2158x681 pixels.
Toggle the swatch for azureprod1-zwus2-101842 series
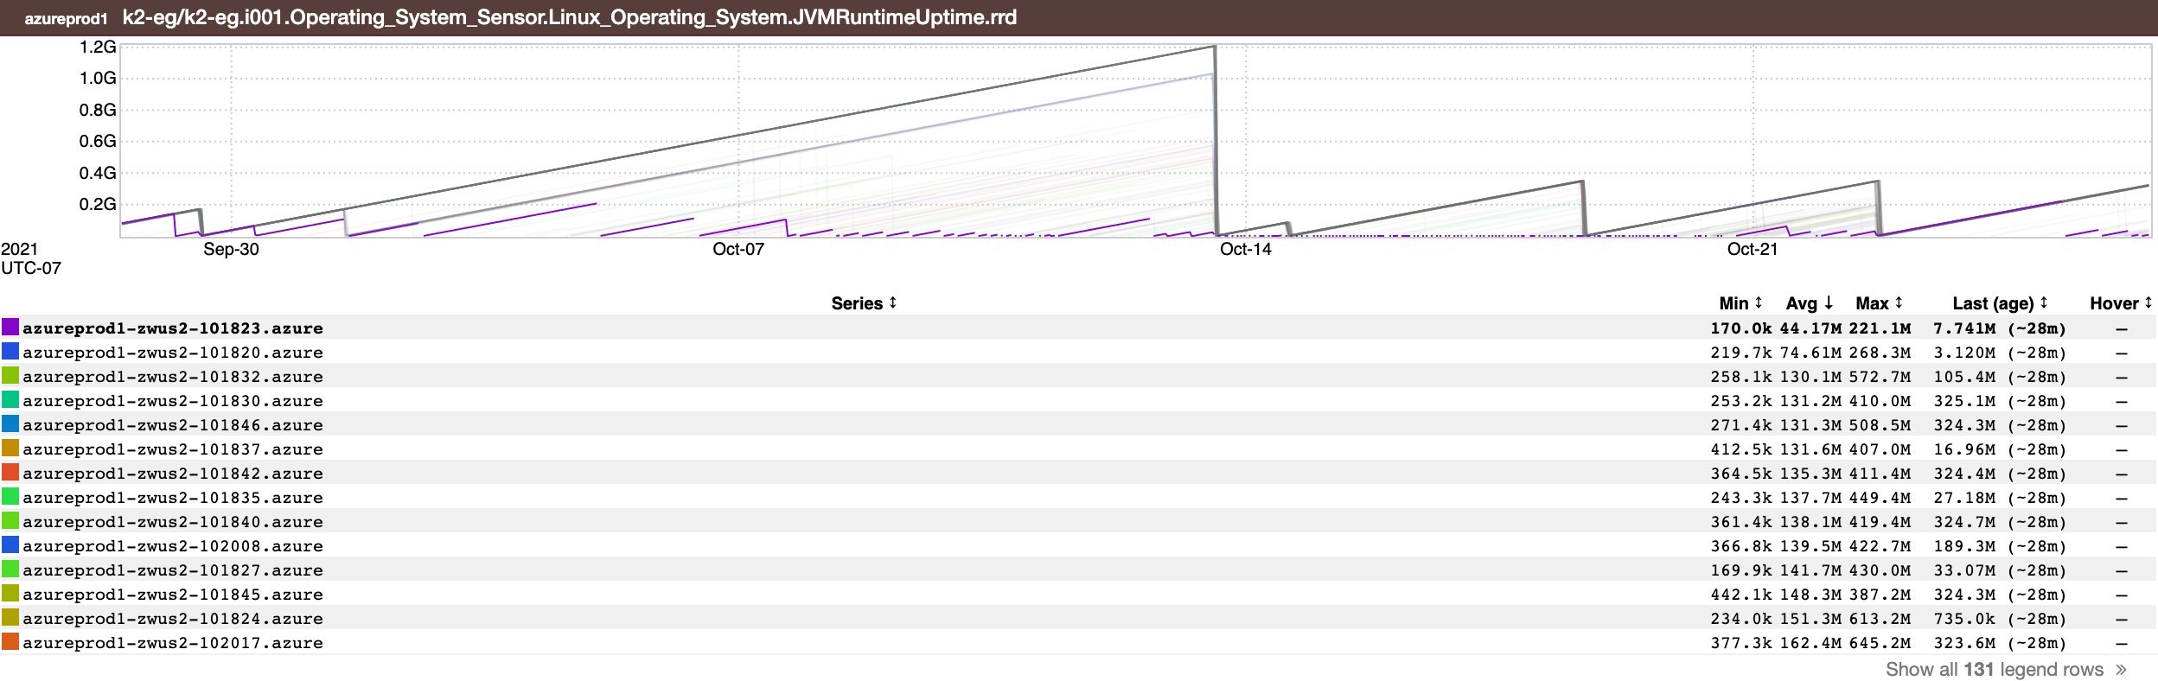tap(10, 473)
